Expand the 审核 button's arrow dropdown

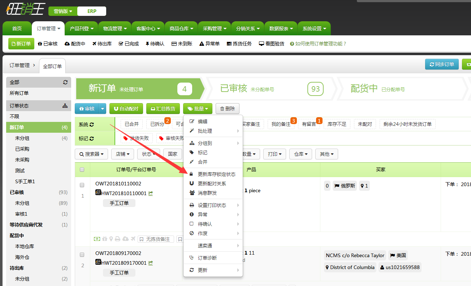[103, 109]
